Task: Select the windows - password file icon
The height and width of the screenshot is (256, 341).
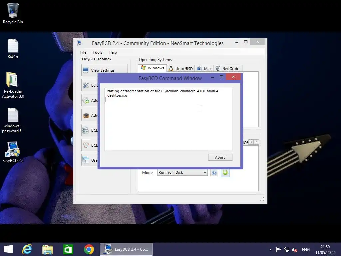Action: 13,120
